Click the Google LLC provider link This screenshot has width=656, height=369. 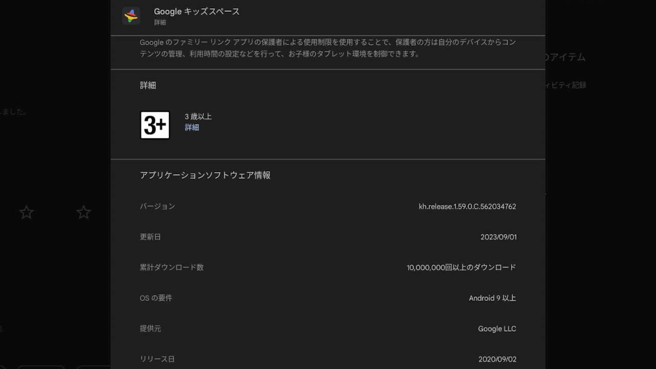pos(497,329)
